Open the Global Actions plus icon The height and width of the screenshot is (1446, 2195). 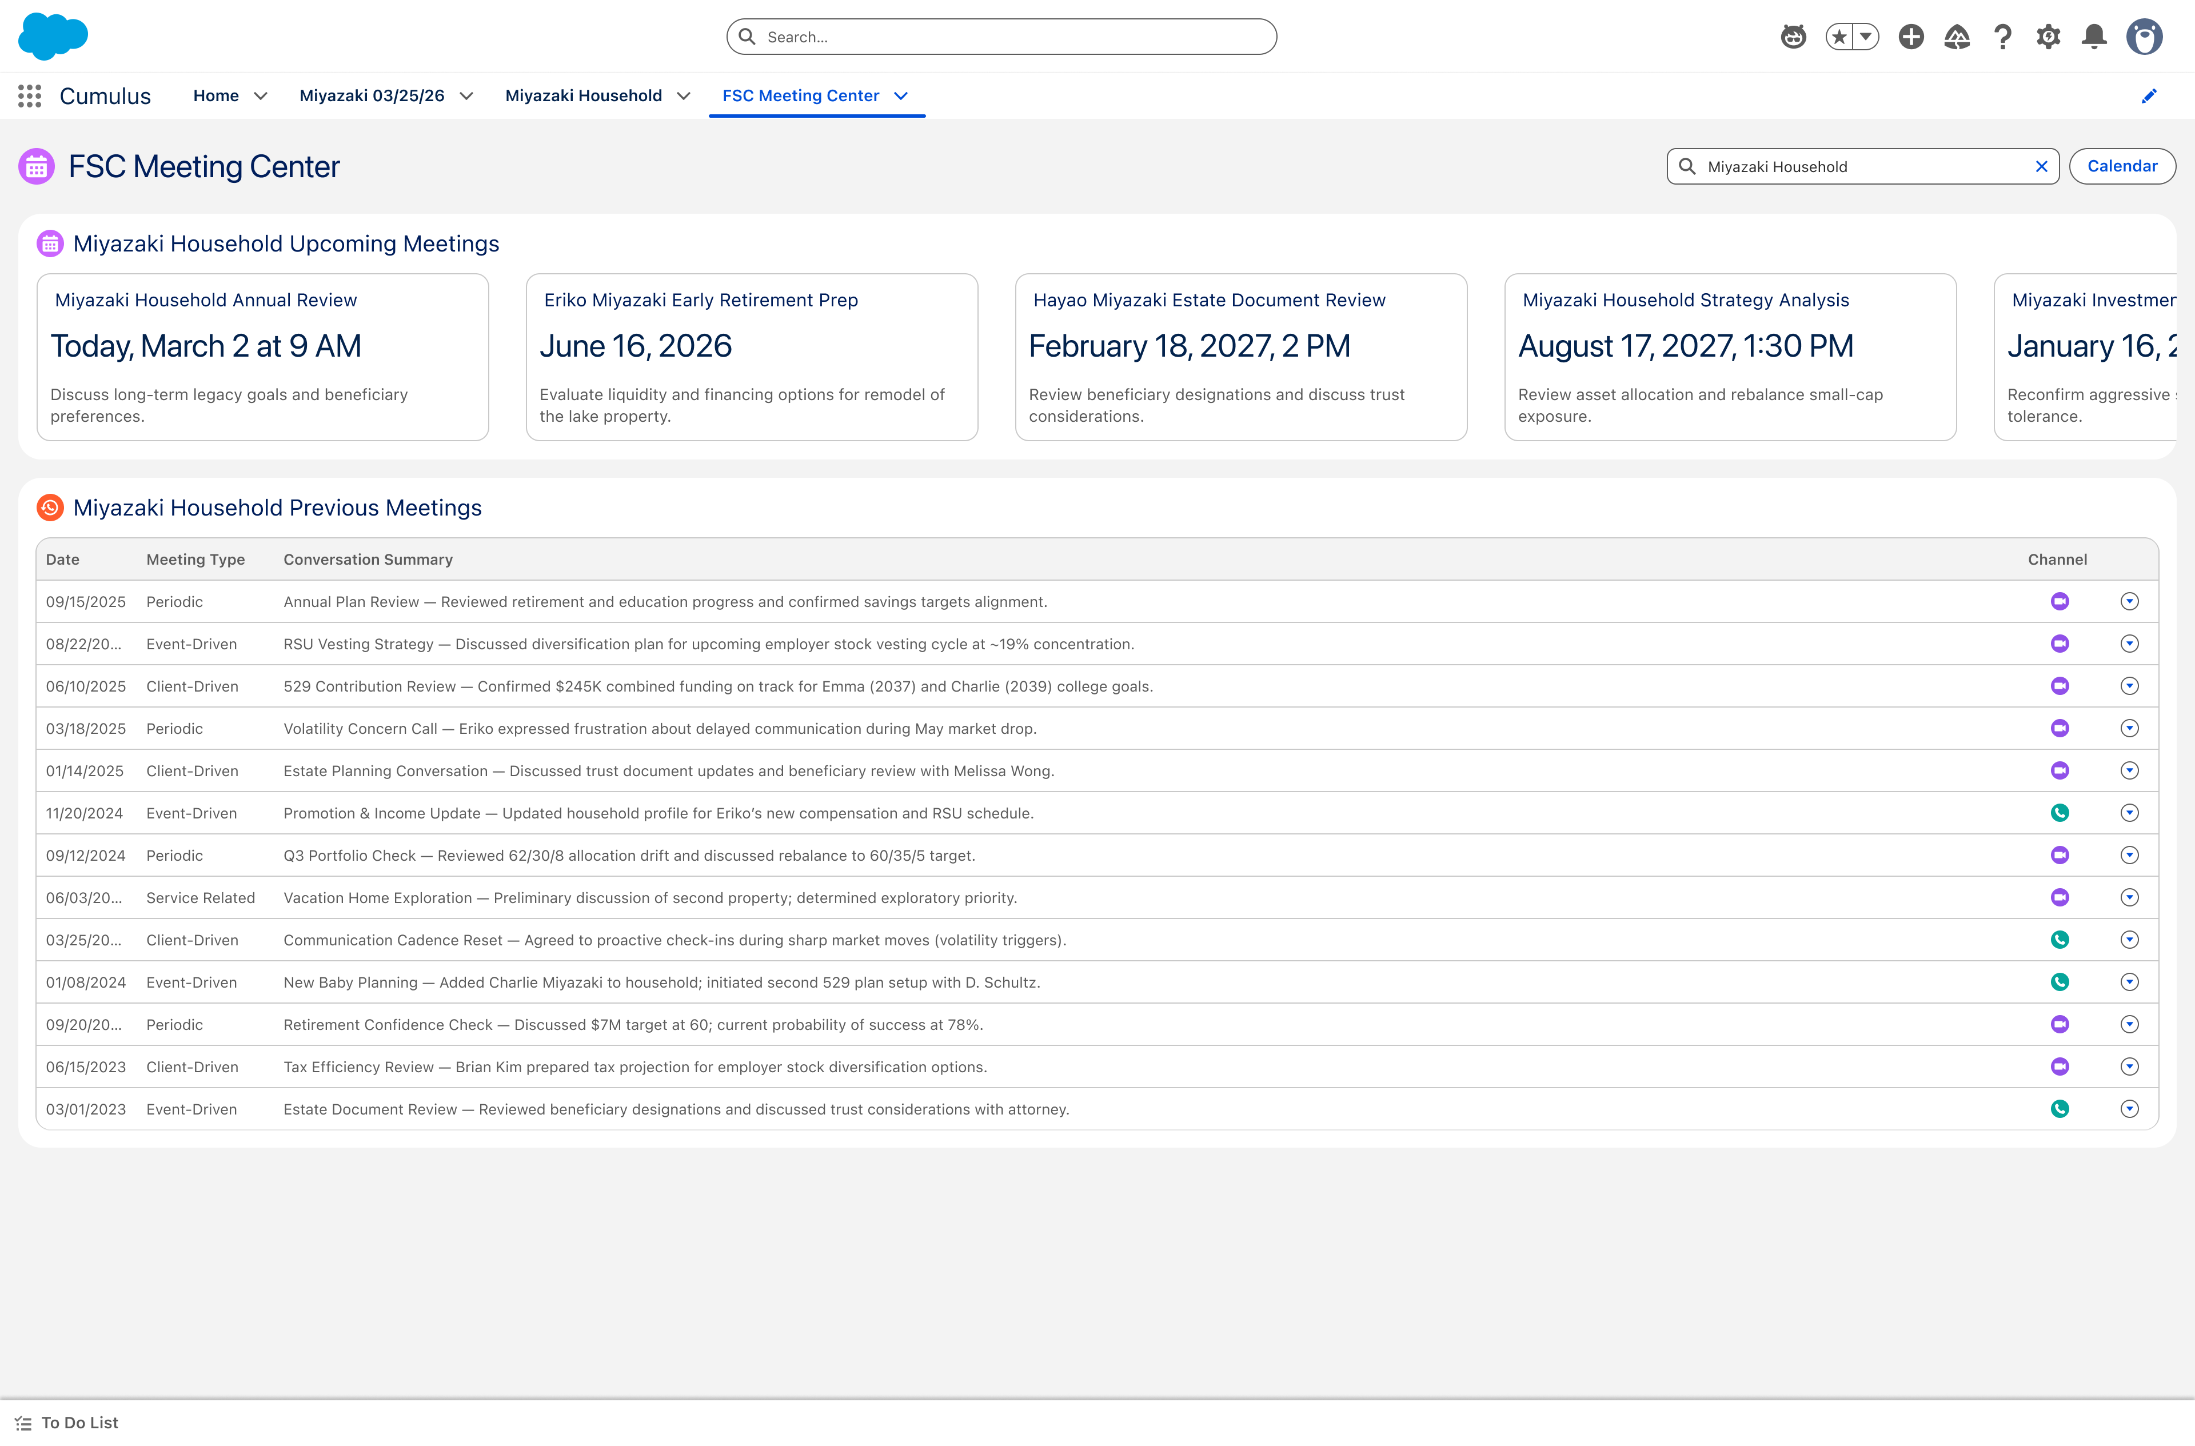pyautogui.click(x=1911, y=37)
